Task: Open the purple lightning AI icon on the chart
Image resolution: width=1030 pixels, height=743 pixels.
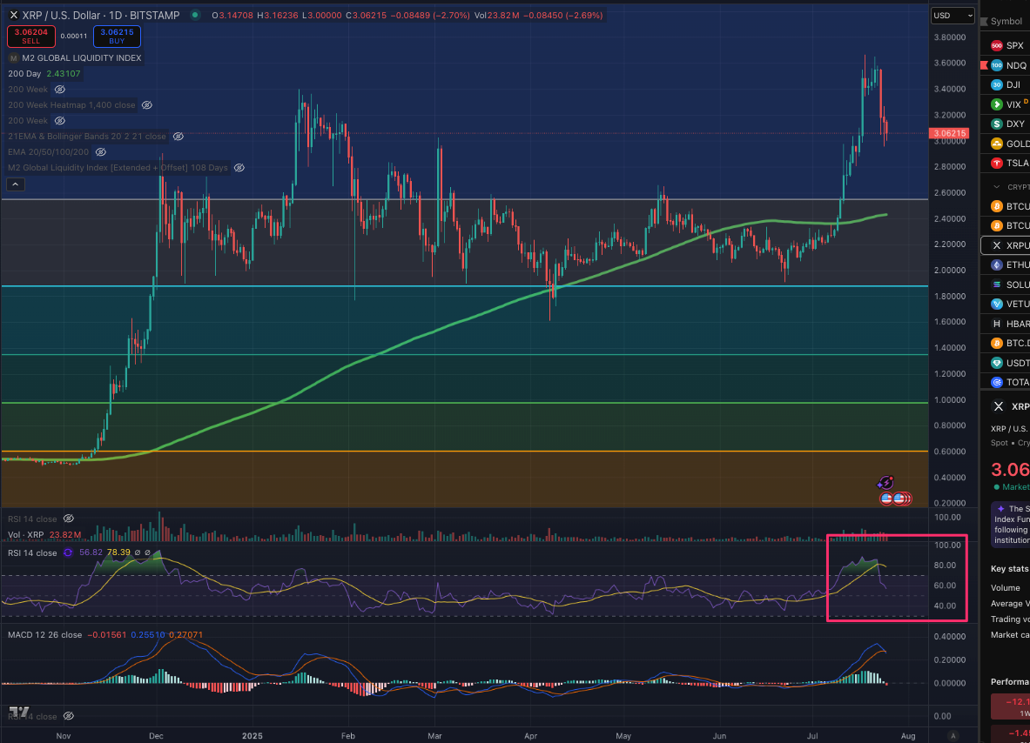Action: [885, 483]
